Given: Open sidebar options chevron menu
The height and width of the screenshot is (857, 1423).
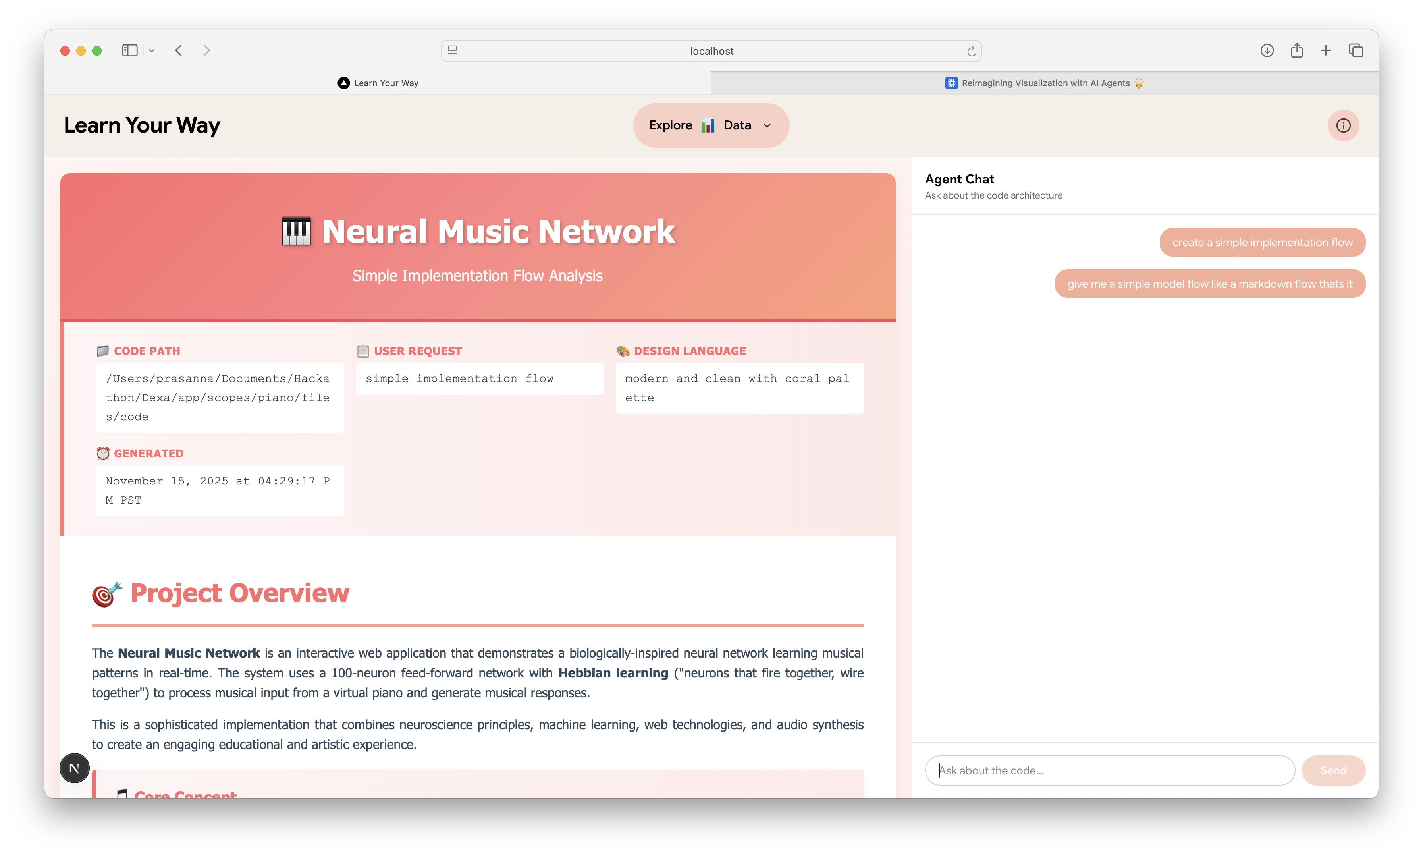Looking at the screenshot, I should point(152,51).
